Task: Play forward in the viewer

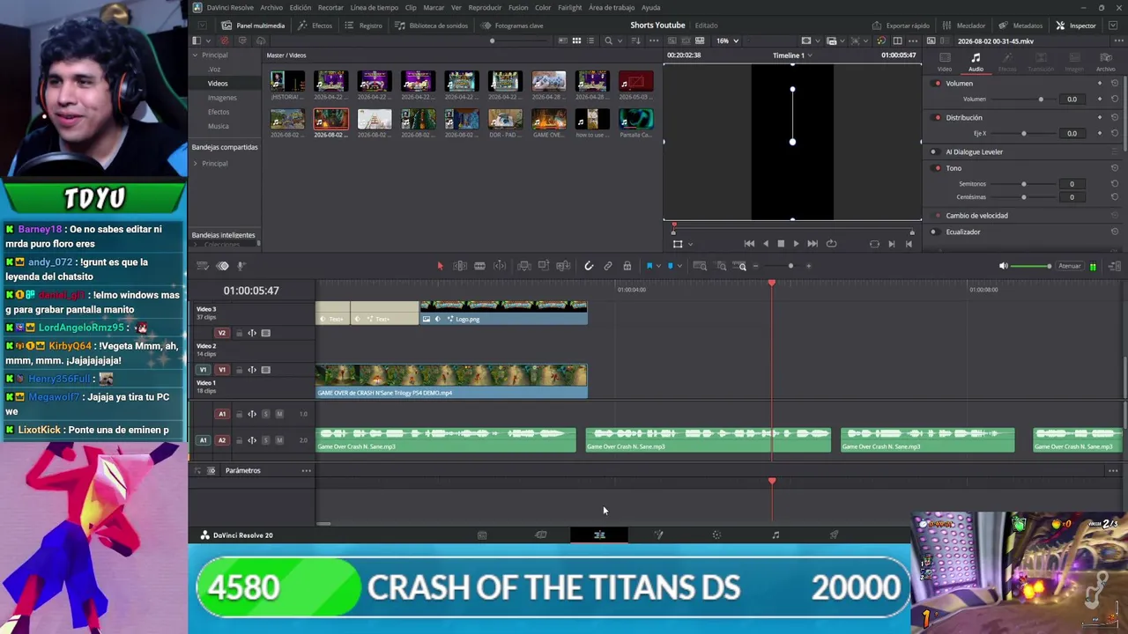Action: coord(796,244)
